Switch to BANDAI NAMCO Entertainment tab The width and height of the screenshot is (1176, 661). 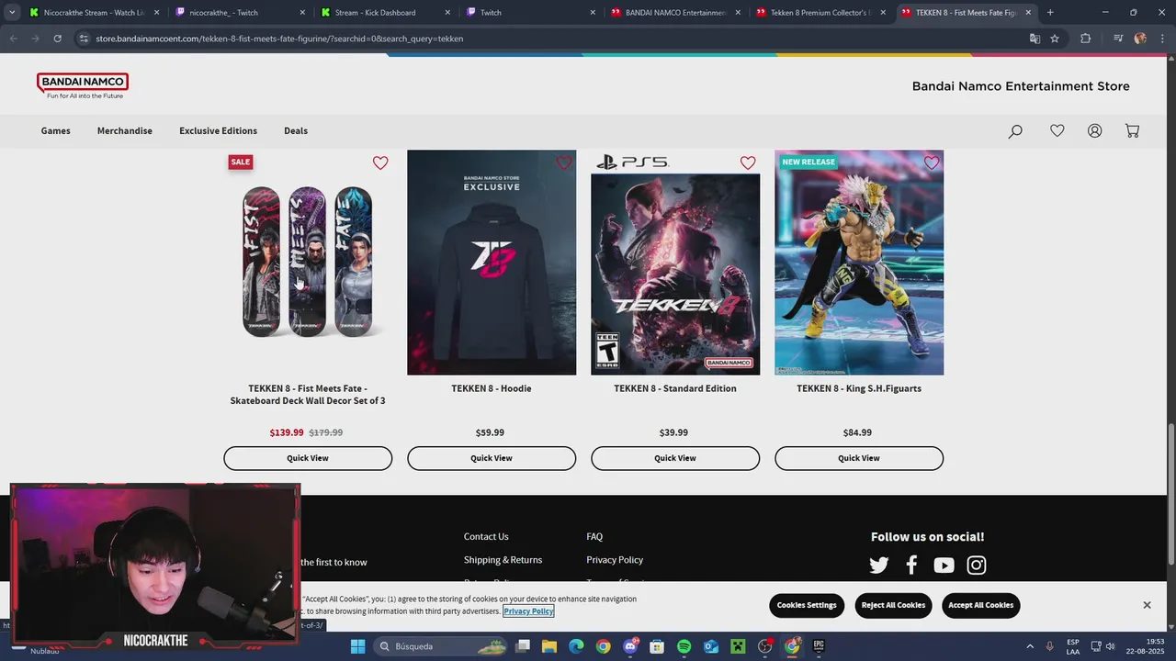tap(675, 13)
